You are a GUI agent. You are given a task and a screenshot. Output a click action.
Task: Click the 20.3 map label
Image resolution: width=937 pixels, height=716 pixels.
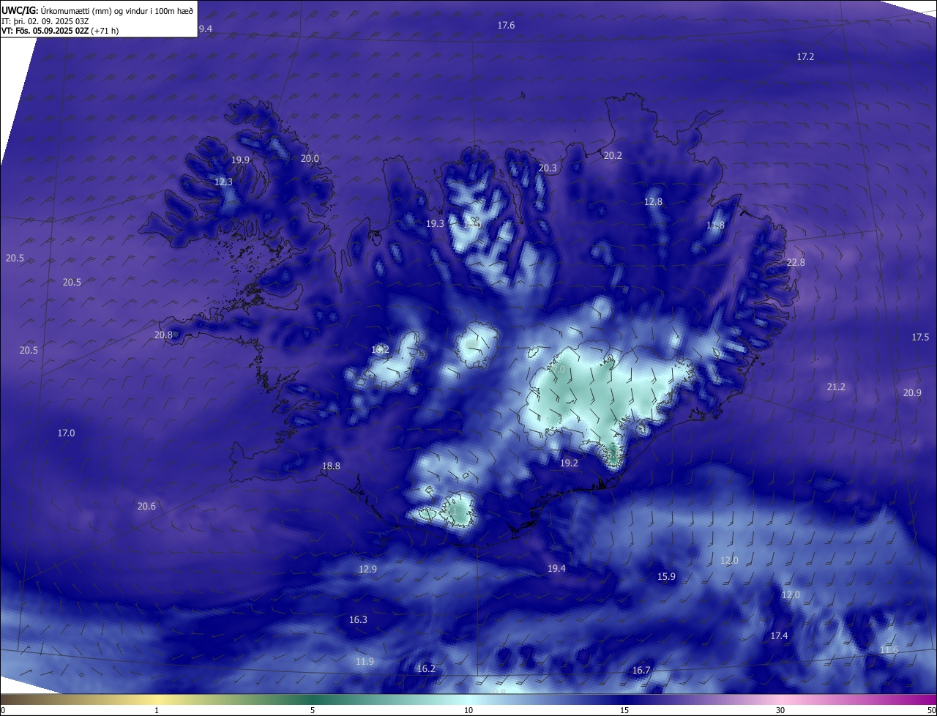click(x=548, y=168)
